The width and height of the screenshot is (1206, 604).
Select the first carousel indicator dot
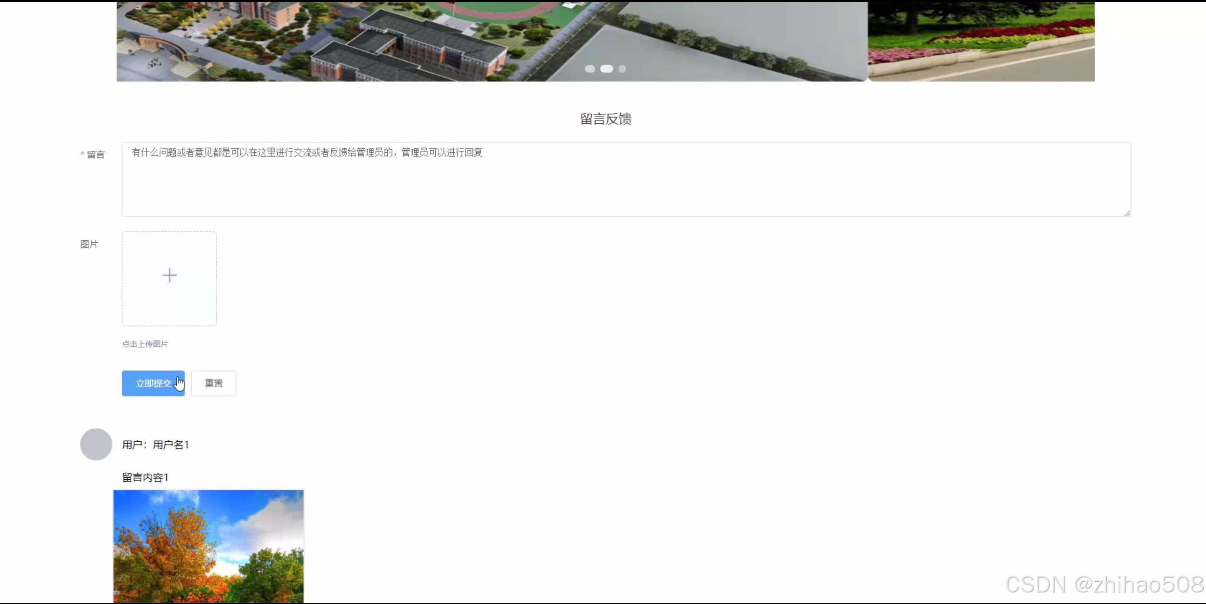tap(590, 69)
